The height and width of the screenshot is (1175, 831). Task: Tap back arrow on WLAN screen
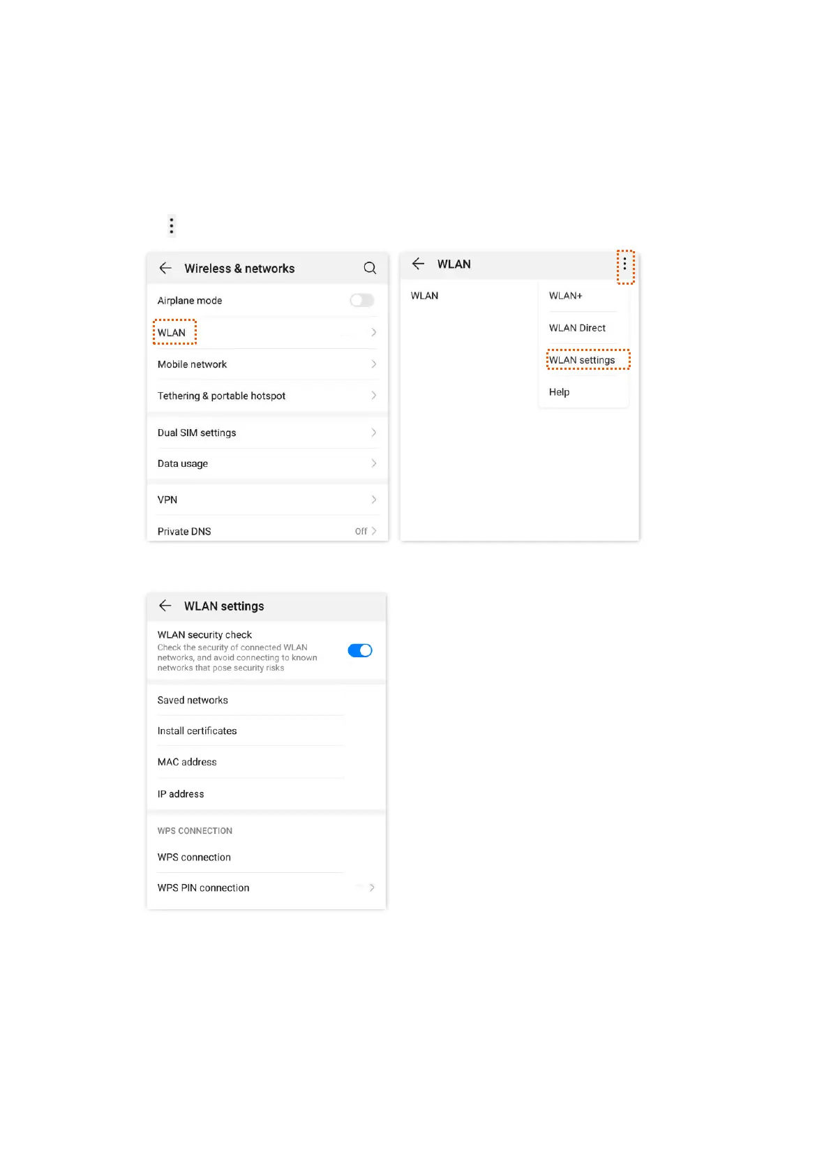click(418, 264)
